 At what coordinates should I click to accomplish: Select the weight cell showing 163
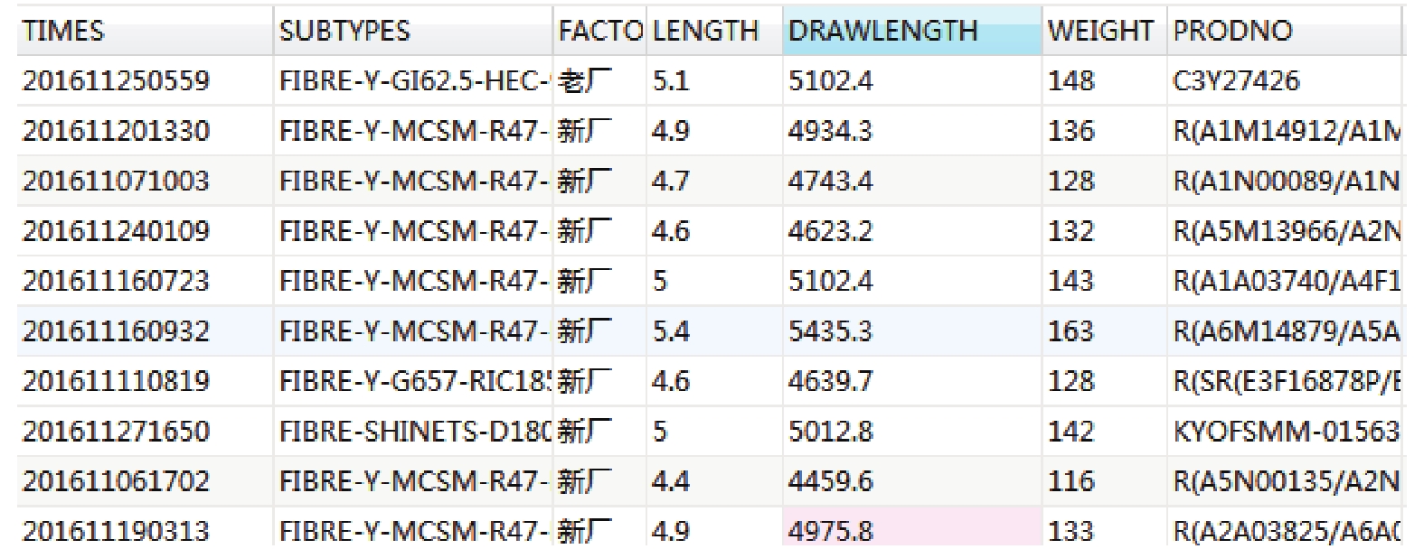pos(1105,331)
